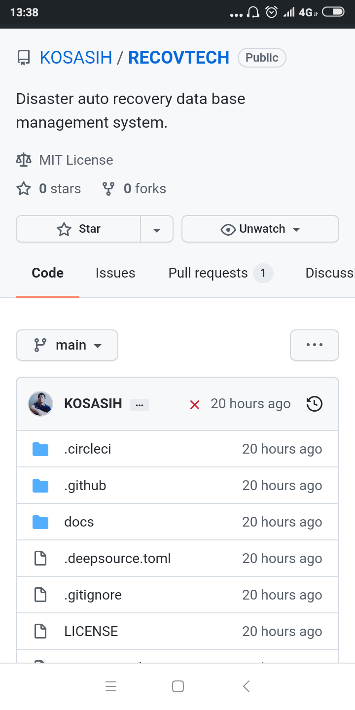Tap the red failed-checks X icon

click(195, 405)
